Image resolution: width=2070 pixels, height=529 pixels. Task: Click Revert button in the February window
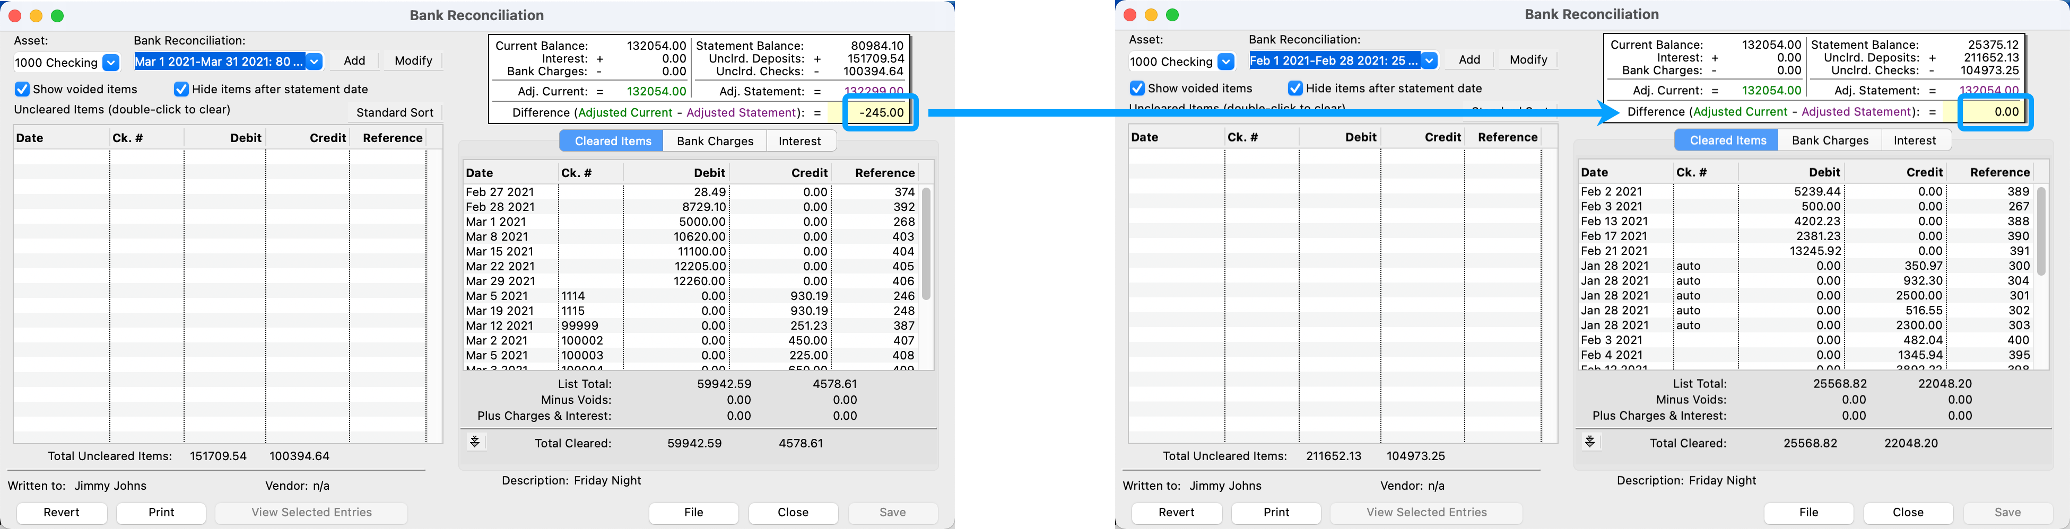tap(1177, 512)
